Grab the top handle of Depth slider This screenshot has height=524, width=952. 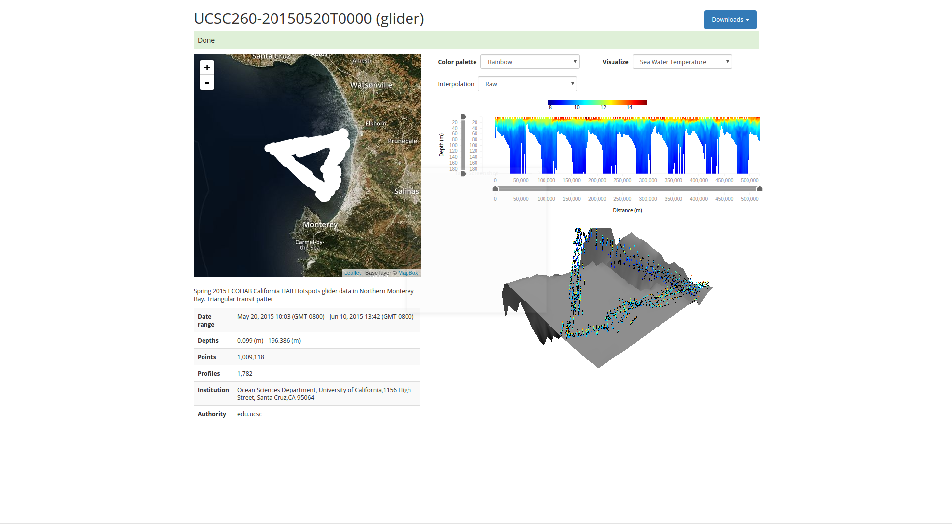[x=464, y=117]
